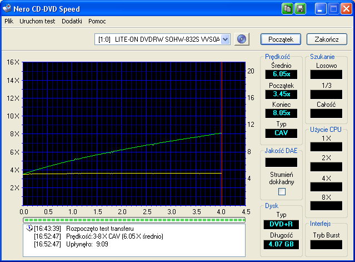Click the DVD+R disc type value

(281, 224)
